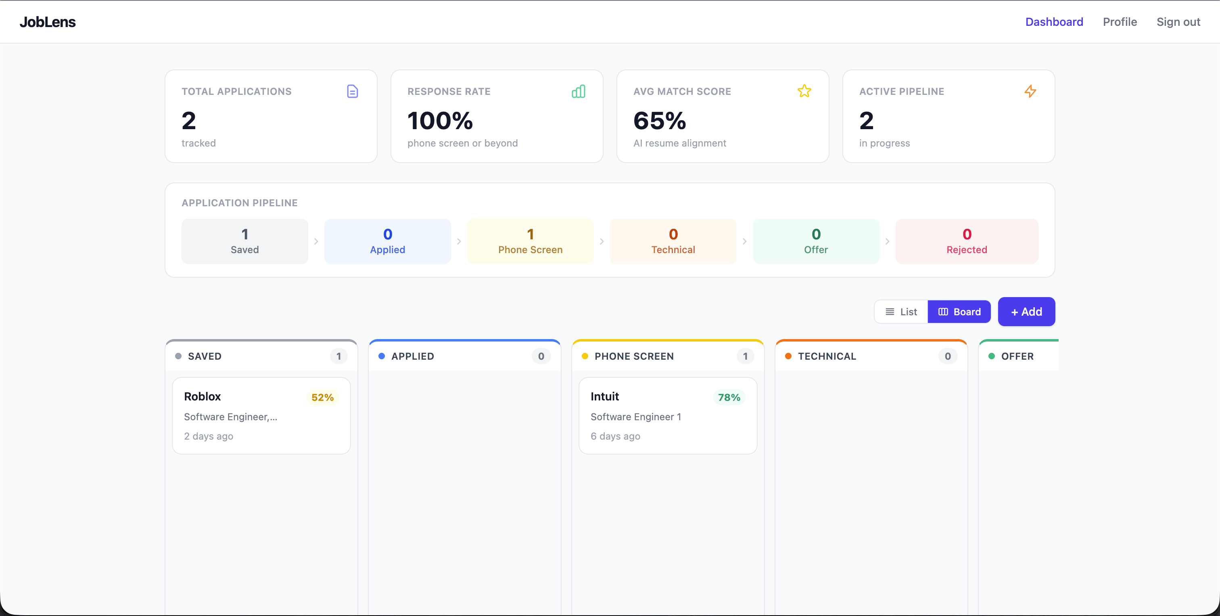Click the "AI resume alignment" caption
This screenshot has height=616, width=1220.
point(680,143)
